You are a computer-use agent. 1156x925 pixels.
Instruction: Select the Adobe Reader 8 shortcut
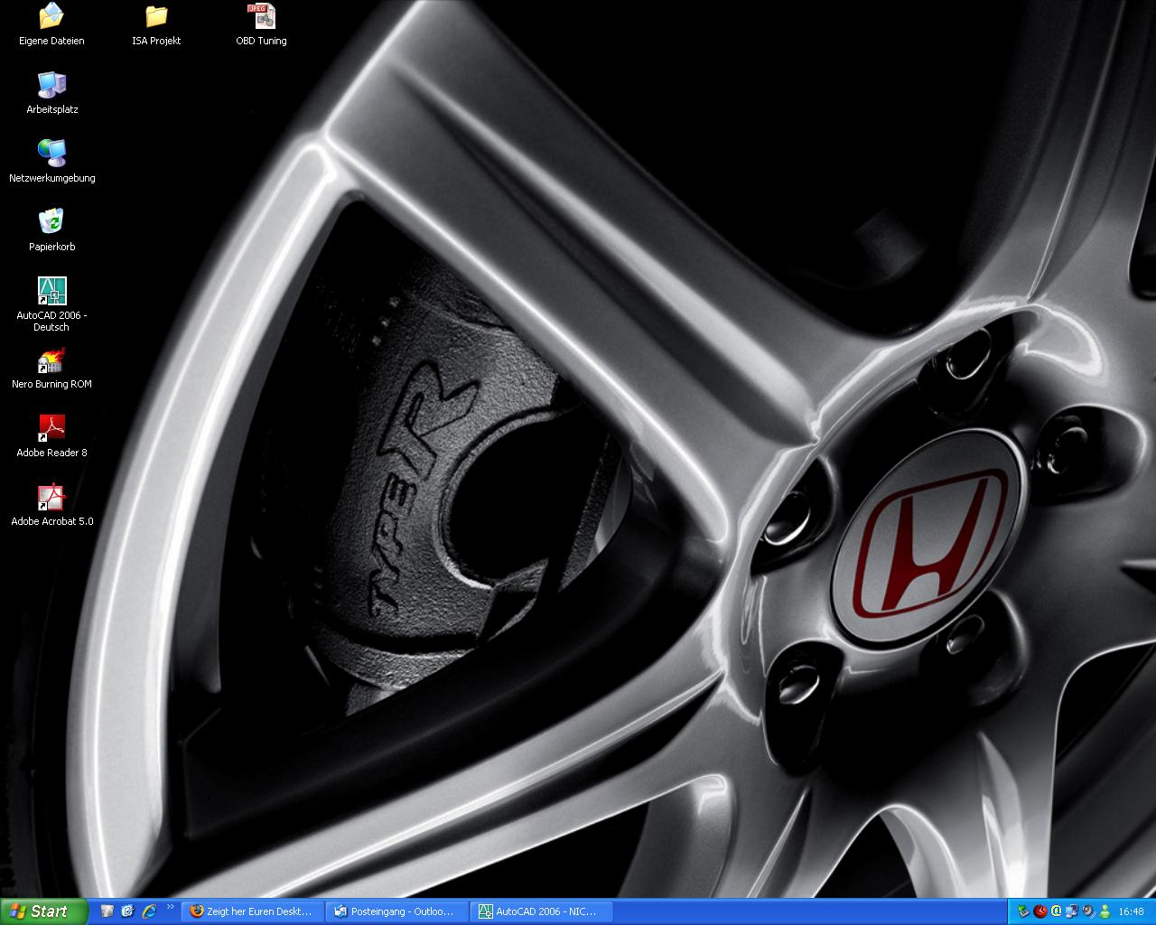click(51, 436)
